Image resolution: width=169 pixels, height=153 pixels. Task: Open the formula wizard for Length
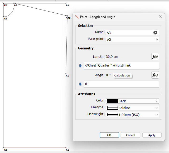[155, 57]
